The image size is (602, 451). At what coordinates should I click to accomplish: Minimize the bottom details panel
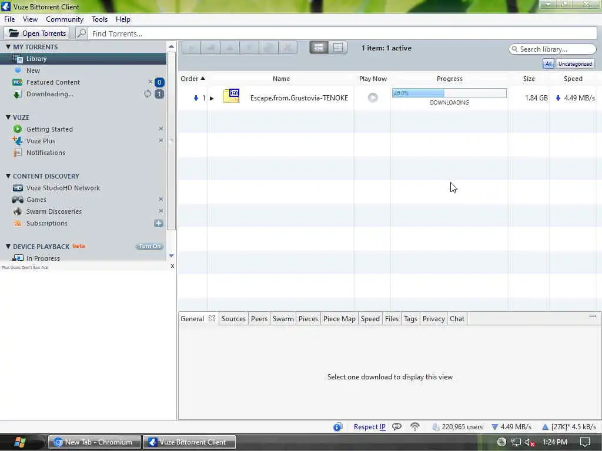[x=593, y=316]
